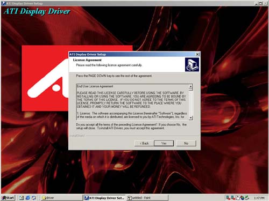The image size is (269, 201).
Task: Click the setup computer icon in dialog header
Action: tap(192, 65)
